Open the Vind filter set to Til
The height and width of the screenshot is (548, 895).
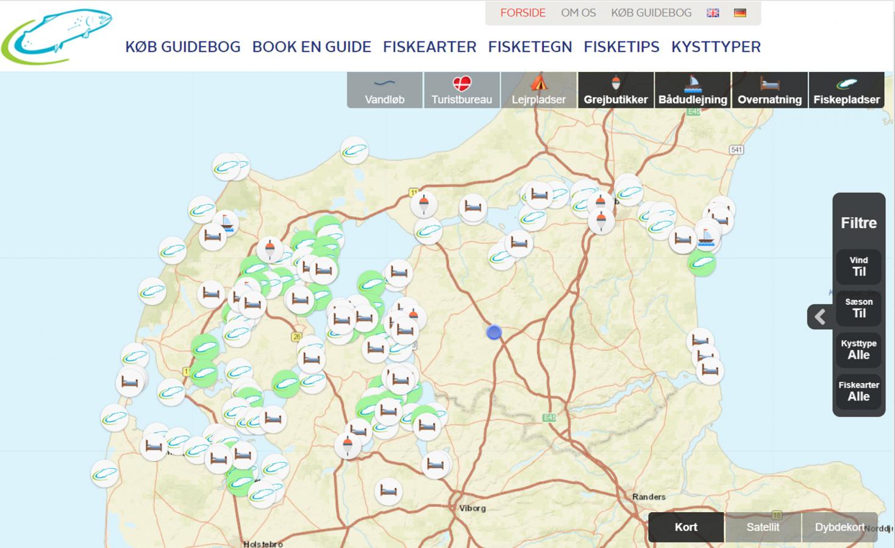pos(858,267)
